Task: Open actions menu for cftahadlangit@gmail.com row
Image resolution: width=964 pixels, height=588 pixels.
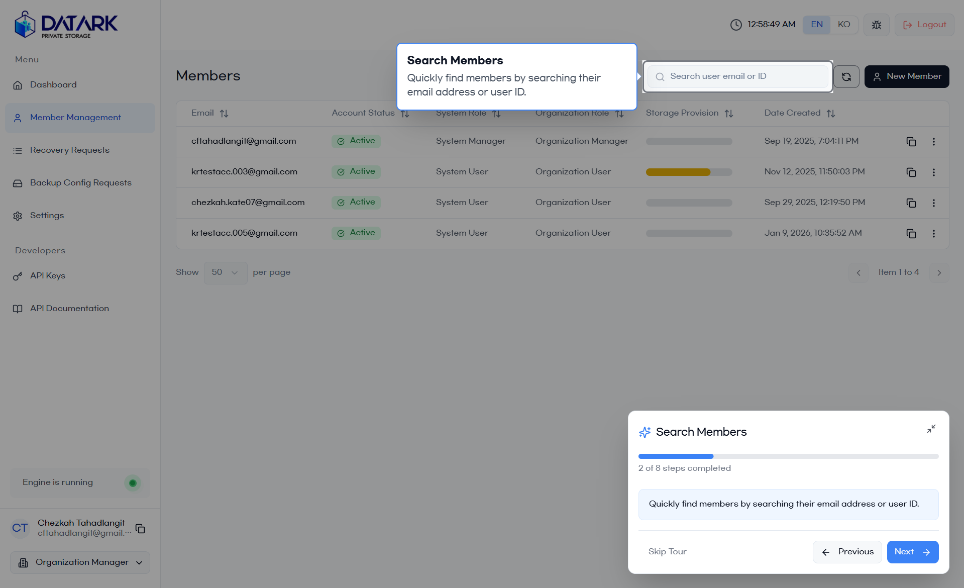Action: [933, 142]
